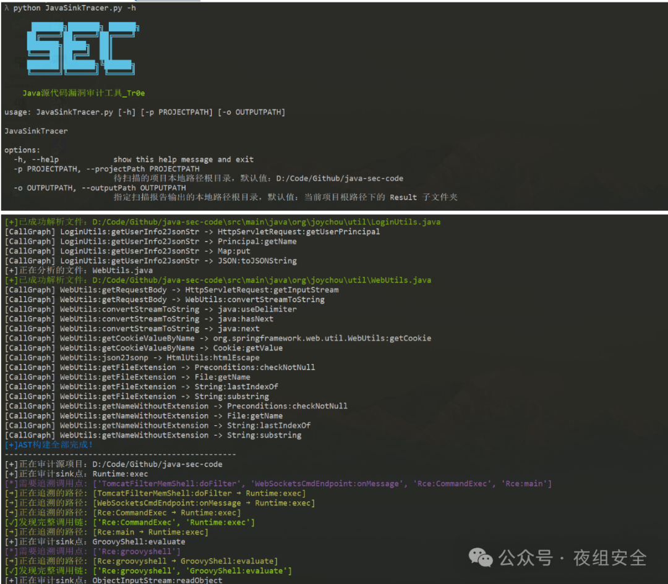Click the blue '[+]AST' build-complete line
Viewport: 668px width, 584px height.
(x=49, y=445)
